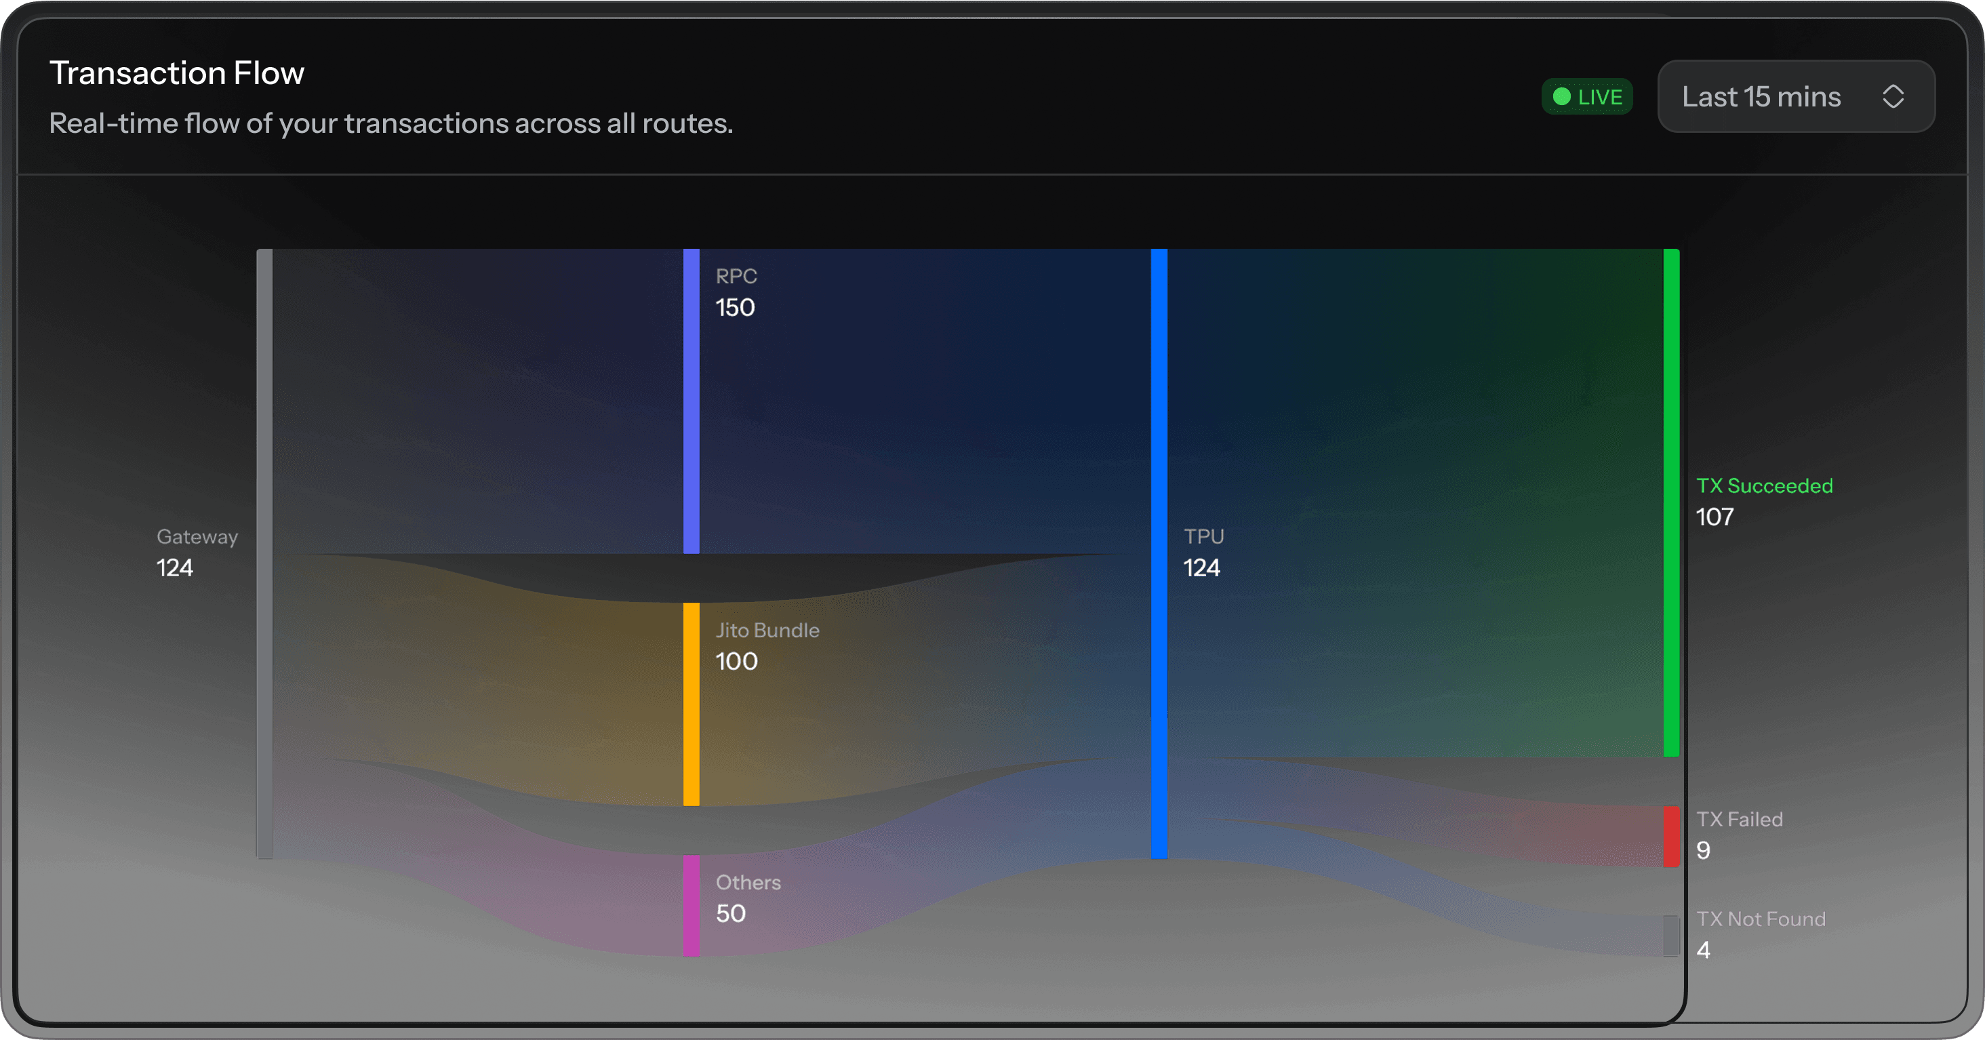Image resolution: width=1985 pixels, height=1040 pixels.
Task: Select the RPC node bar
Action: [691, 401]
